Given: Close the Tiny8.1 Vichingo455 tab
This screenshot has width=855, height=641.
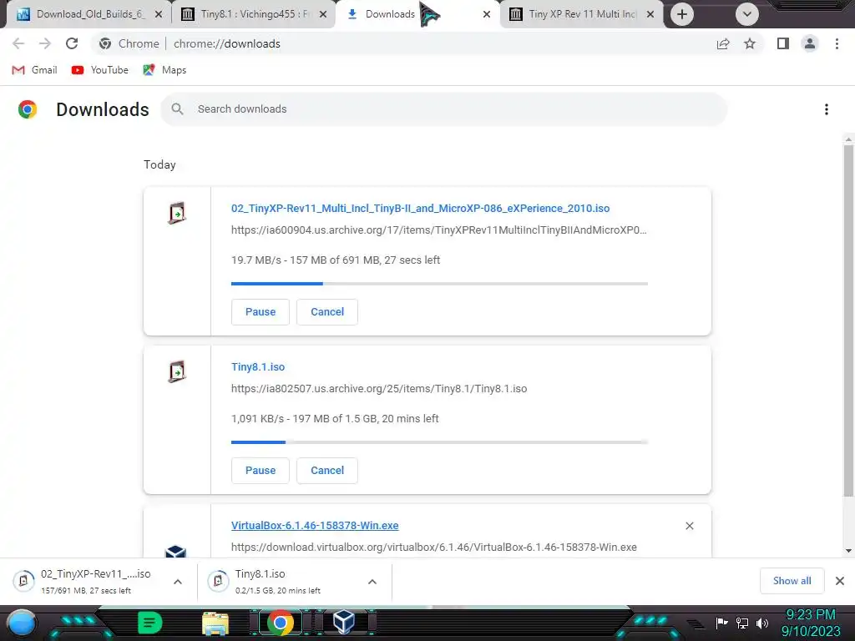Looking at the screenshot, I should point(323,14).
